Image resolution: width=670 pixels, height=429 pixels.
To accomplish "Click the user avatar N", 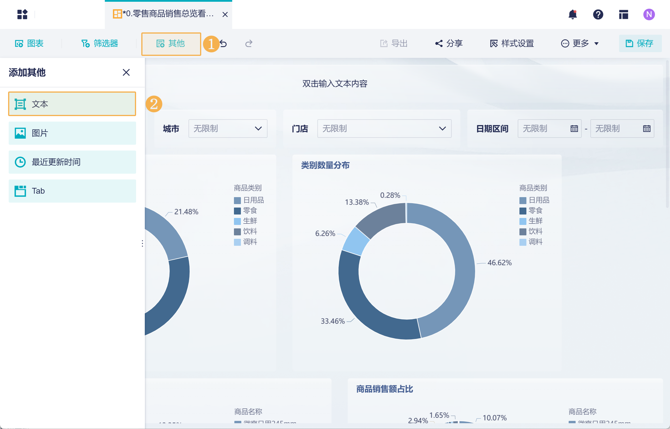I will coord(649,14).
